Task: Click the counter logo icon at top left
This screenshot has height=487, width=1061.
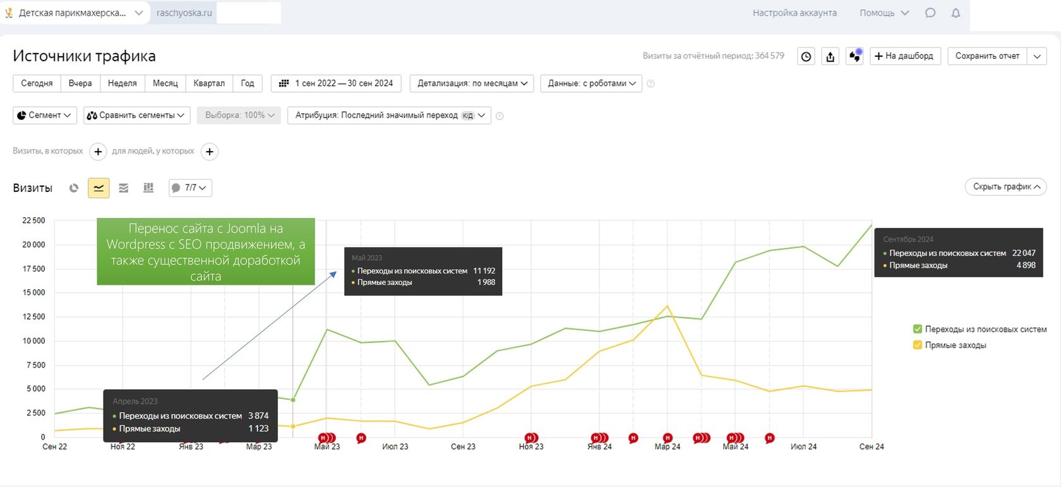Action: (9, 13)
